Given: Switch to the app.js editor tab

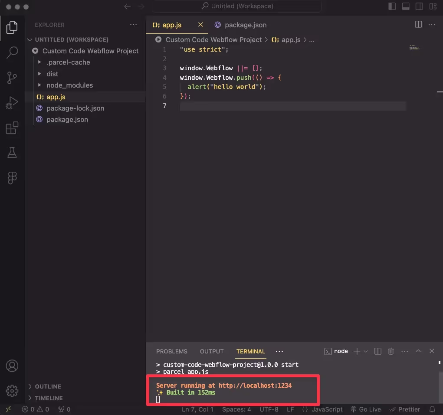Looking at the screenshot, I should [x=172, y=25].
